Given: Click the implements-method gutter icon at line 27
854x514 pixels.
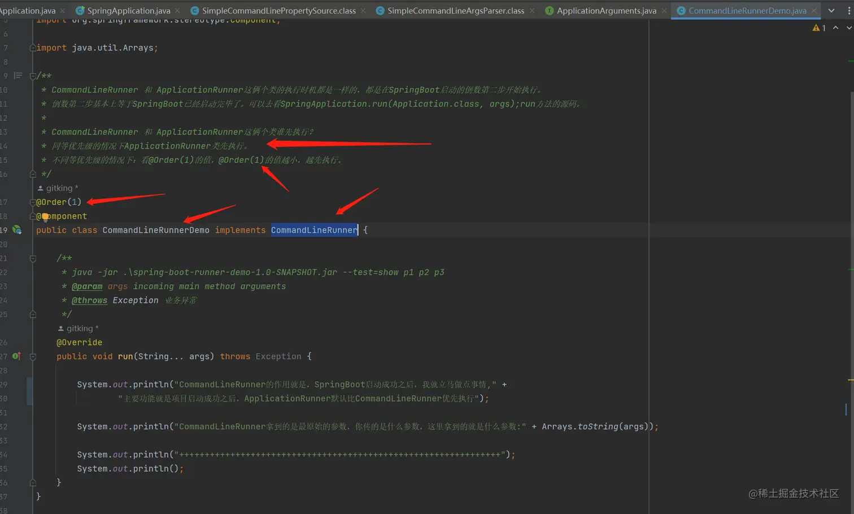Looking at the screenshot, I should 16,356.
